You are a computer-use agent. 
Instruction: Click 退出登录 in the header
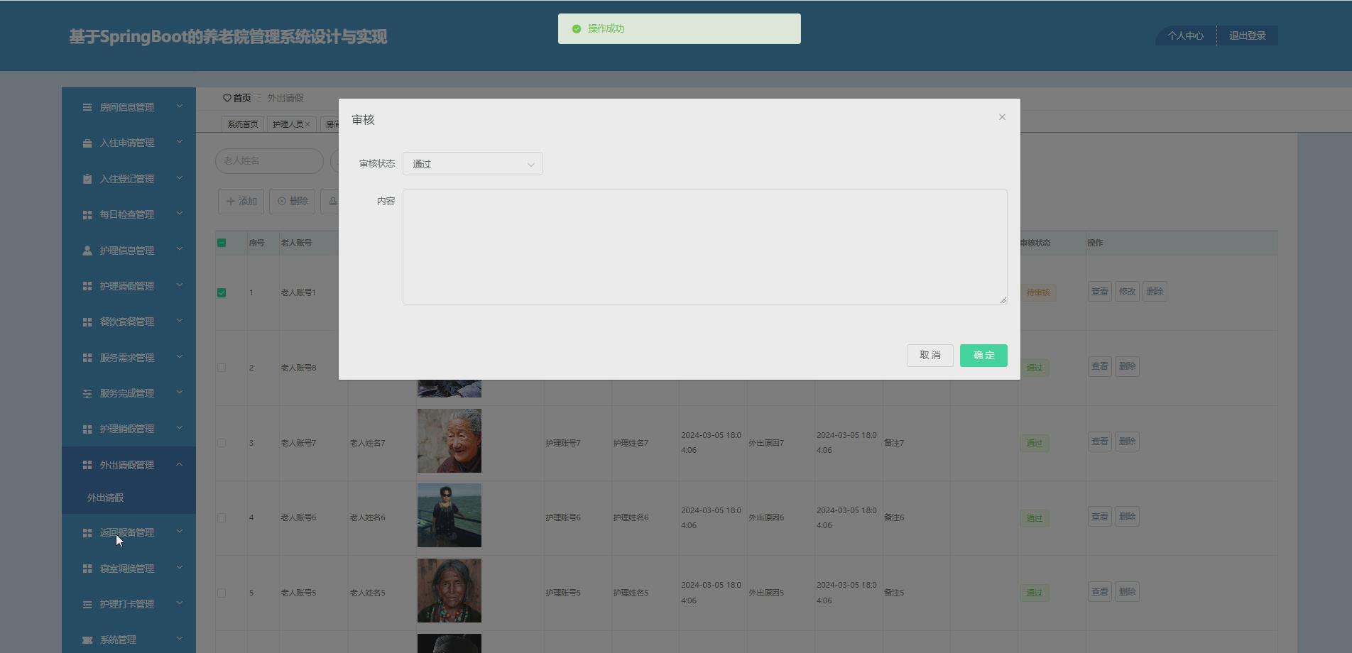pyautogui.click(x=1248, y=35)
